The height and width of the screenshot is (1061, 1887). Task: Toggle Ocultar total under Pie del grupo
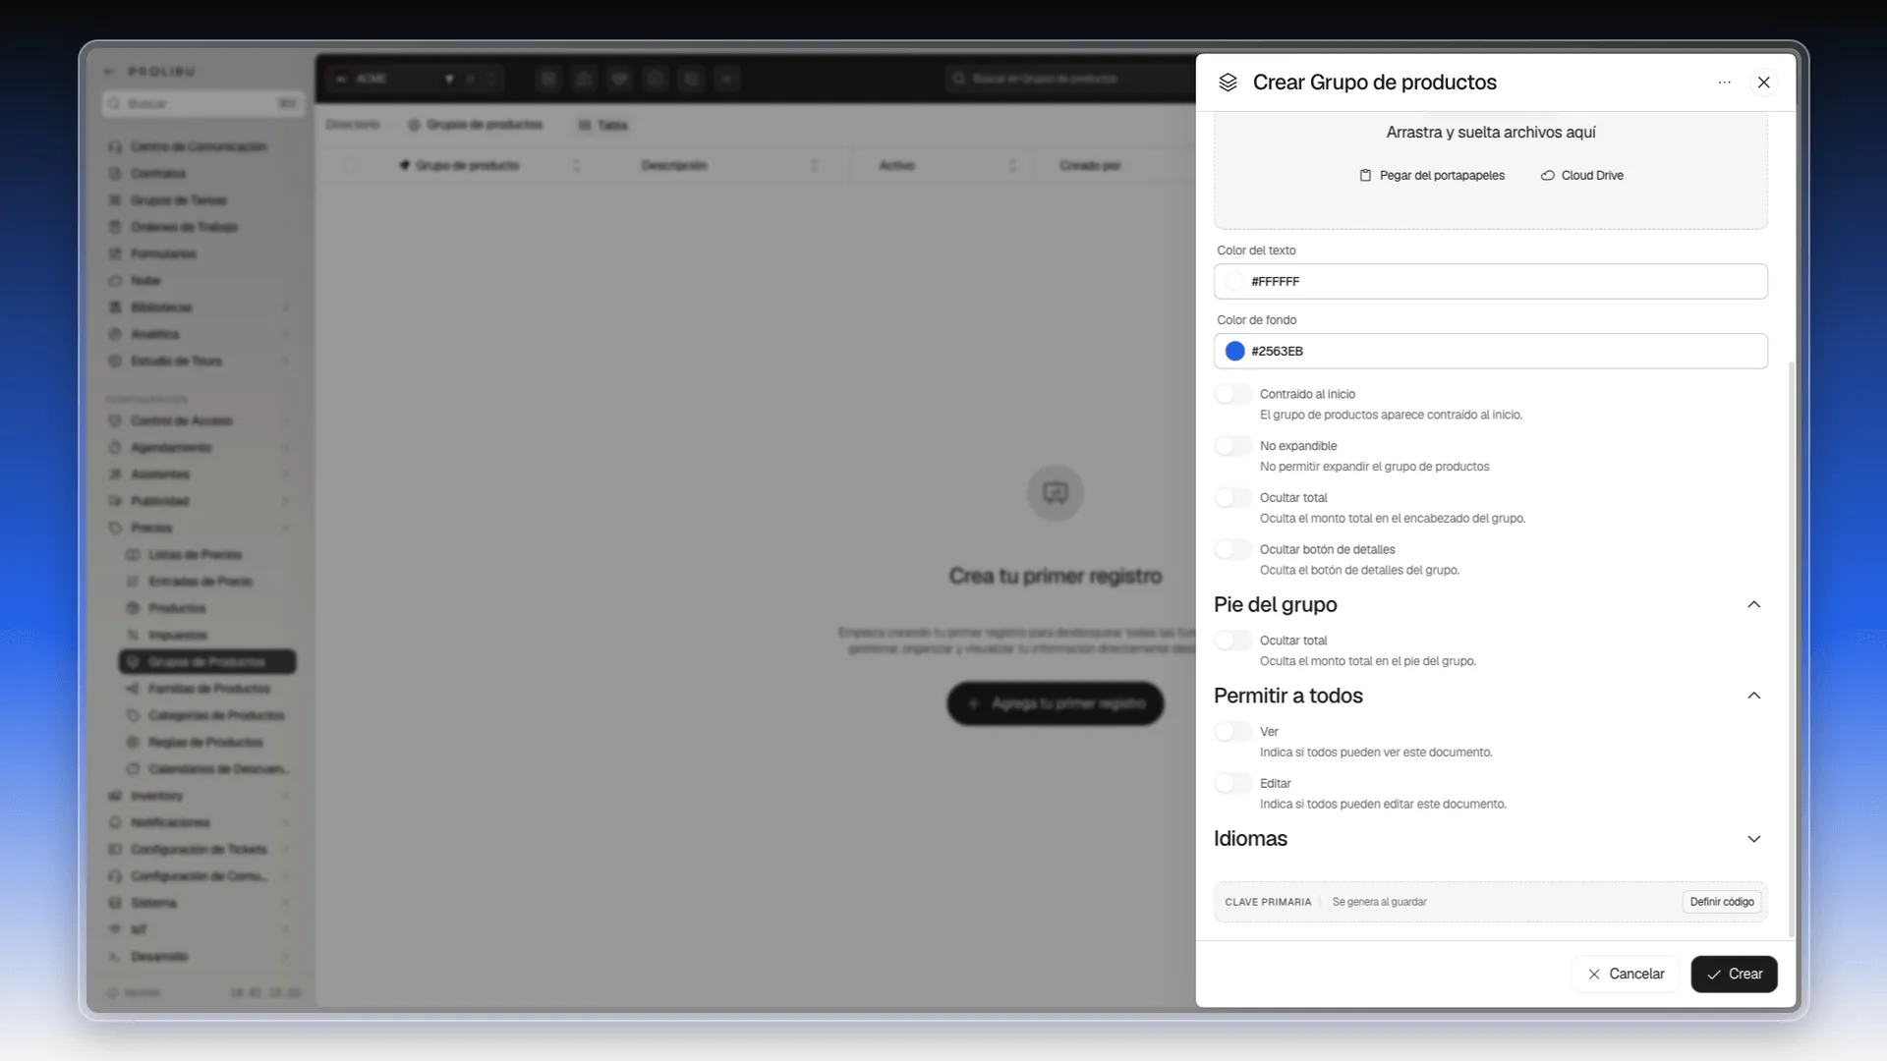[x=1232, y=641]
